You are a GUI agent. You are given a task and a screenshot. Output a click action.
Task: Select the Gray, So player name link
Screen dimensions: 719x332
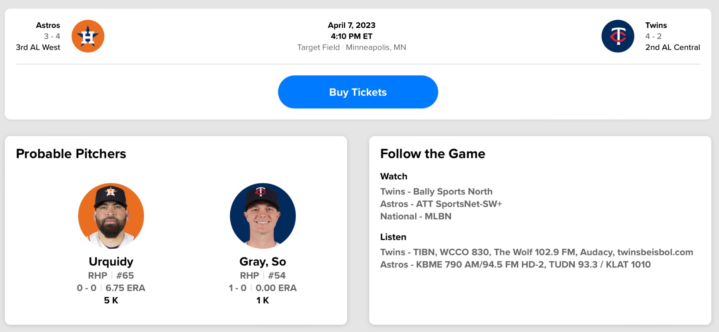point(263,261)
